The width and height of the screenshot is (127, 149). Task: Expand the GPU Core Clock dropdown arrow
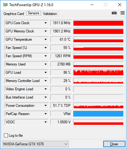click(x=45, y=23)
